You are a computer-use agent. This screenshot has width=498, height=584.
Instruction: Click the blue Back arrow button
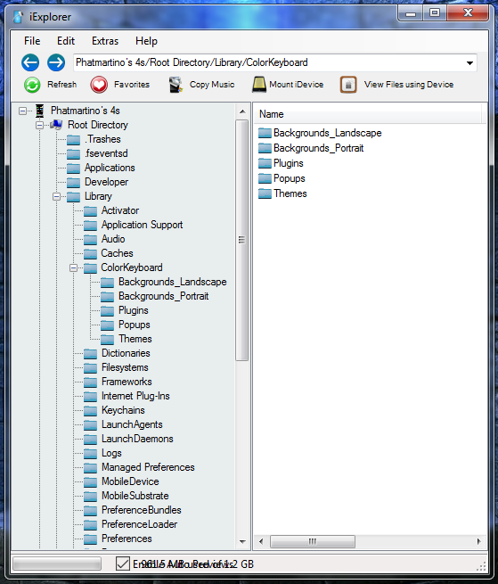click(x=30, y=62)
